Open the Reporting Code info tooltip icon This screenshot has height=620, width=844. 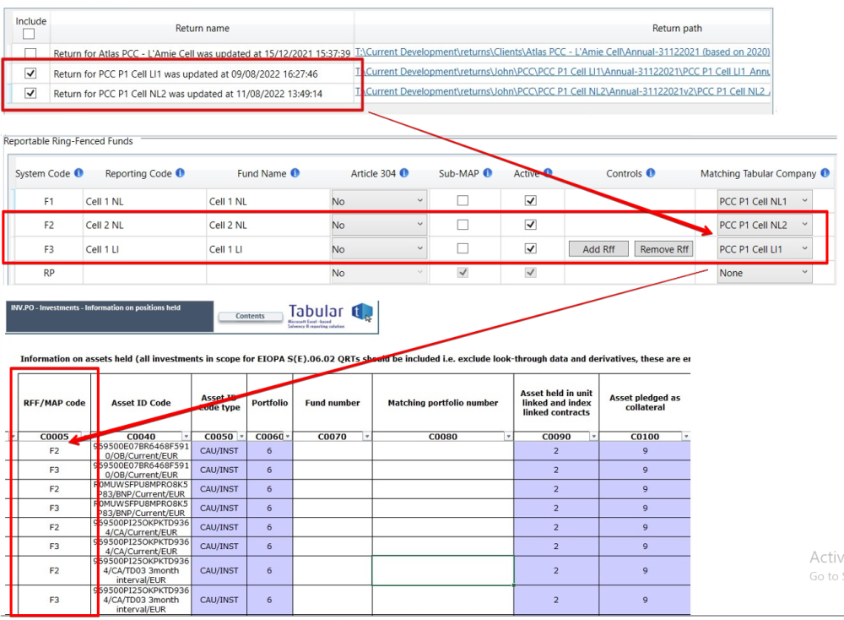pyautogui.click(x=181, y=172)
